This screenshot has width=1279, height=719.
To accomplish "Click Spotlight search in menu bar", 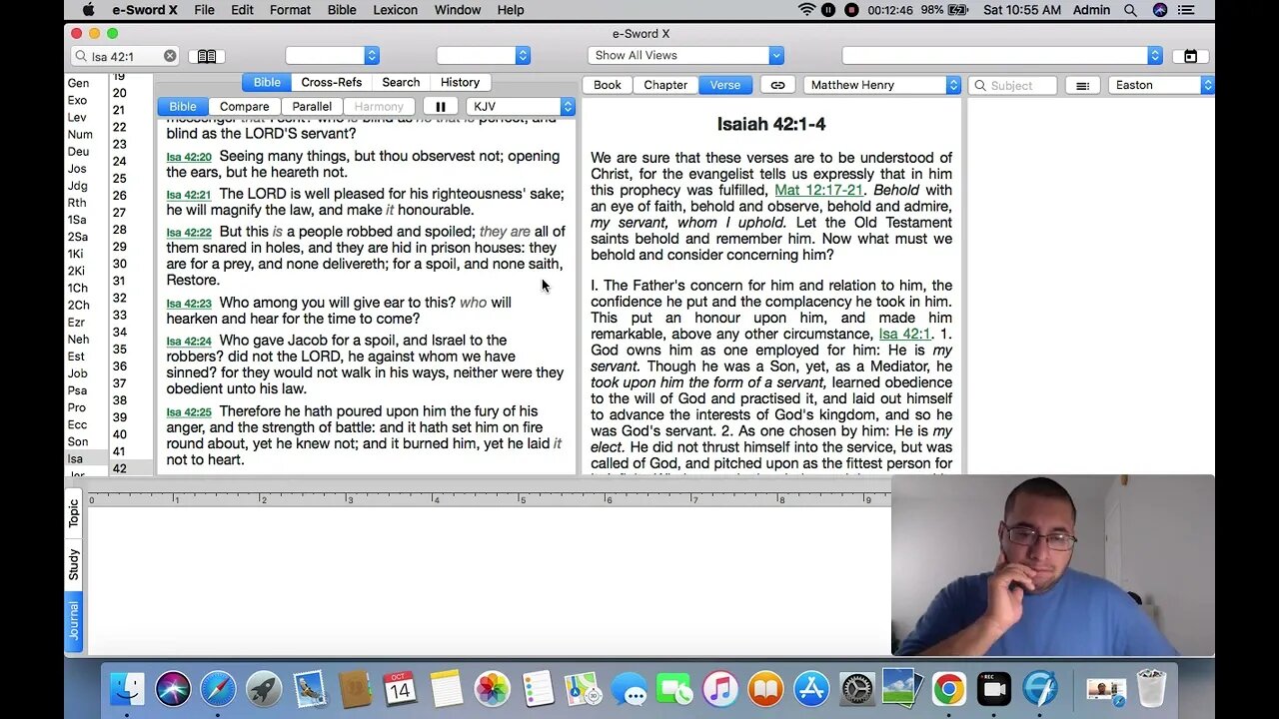I will [1130, 10].
